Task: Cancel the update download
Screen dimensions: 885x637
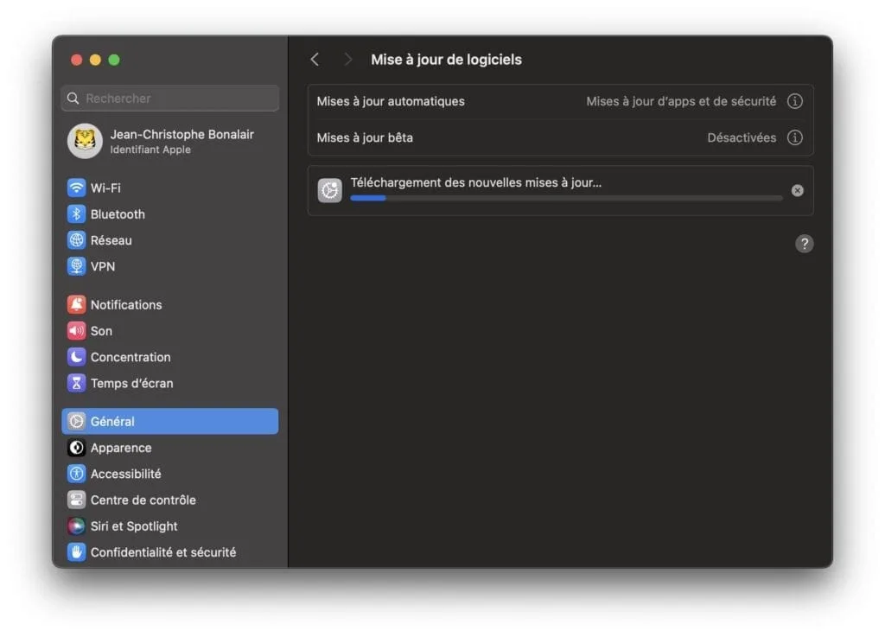Action: click(x=797, y=190)
